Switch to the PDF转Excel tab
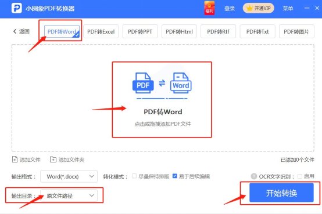 pos(101,31)
